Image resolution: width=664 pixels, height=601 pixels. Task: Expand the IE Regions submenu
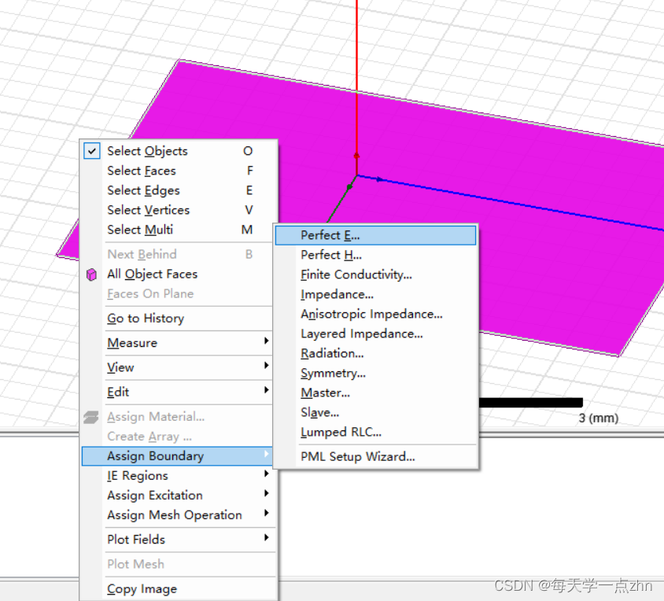click(x=178, y=476)
